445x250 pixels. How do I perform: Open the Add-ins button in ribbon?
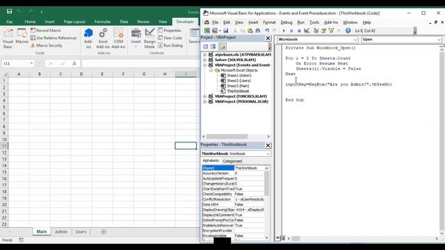(88, 38)
